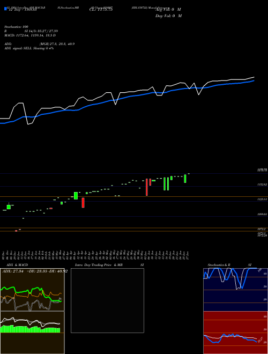
Task: Select the '12 Day = 1168.83' legend text
Action: pos(23,10)
